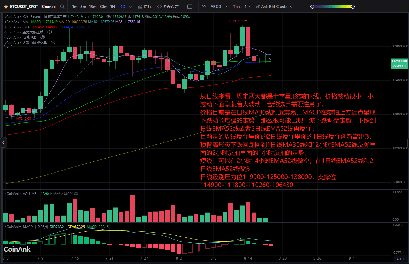This screenshot has width=409, height=264.
Task: Open the Ask-Bid Cluster dropdown
Action: click(291, 7)
